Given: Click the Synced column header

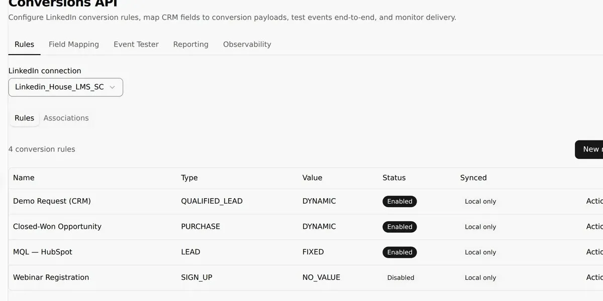Looking at the screenshot, I should (473, 178).
